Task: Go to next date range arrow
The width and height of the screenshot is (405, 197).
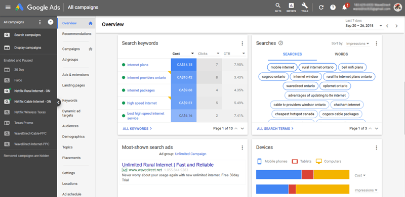Action: [x=396, y=26]
